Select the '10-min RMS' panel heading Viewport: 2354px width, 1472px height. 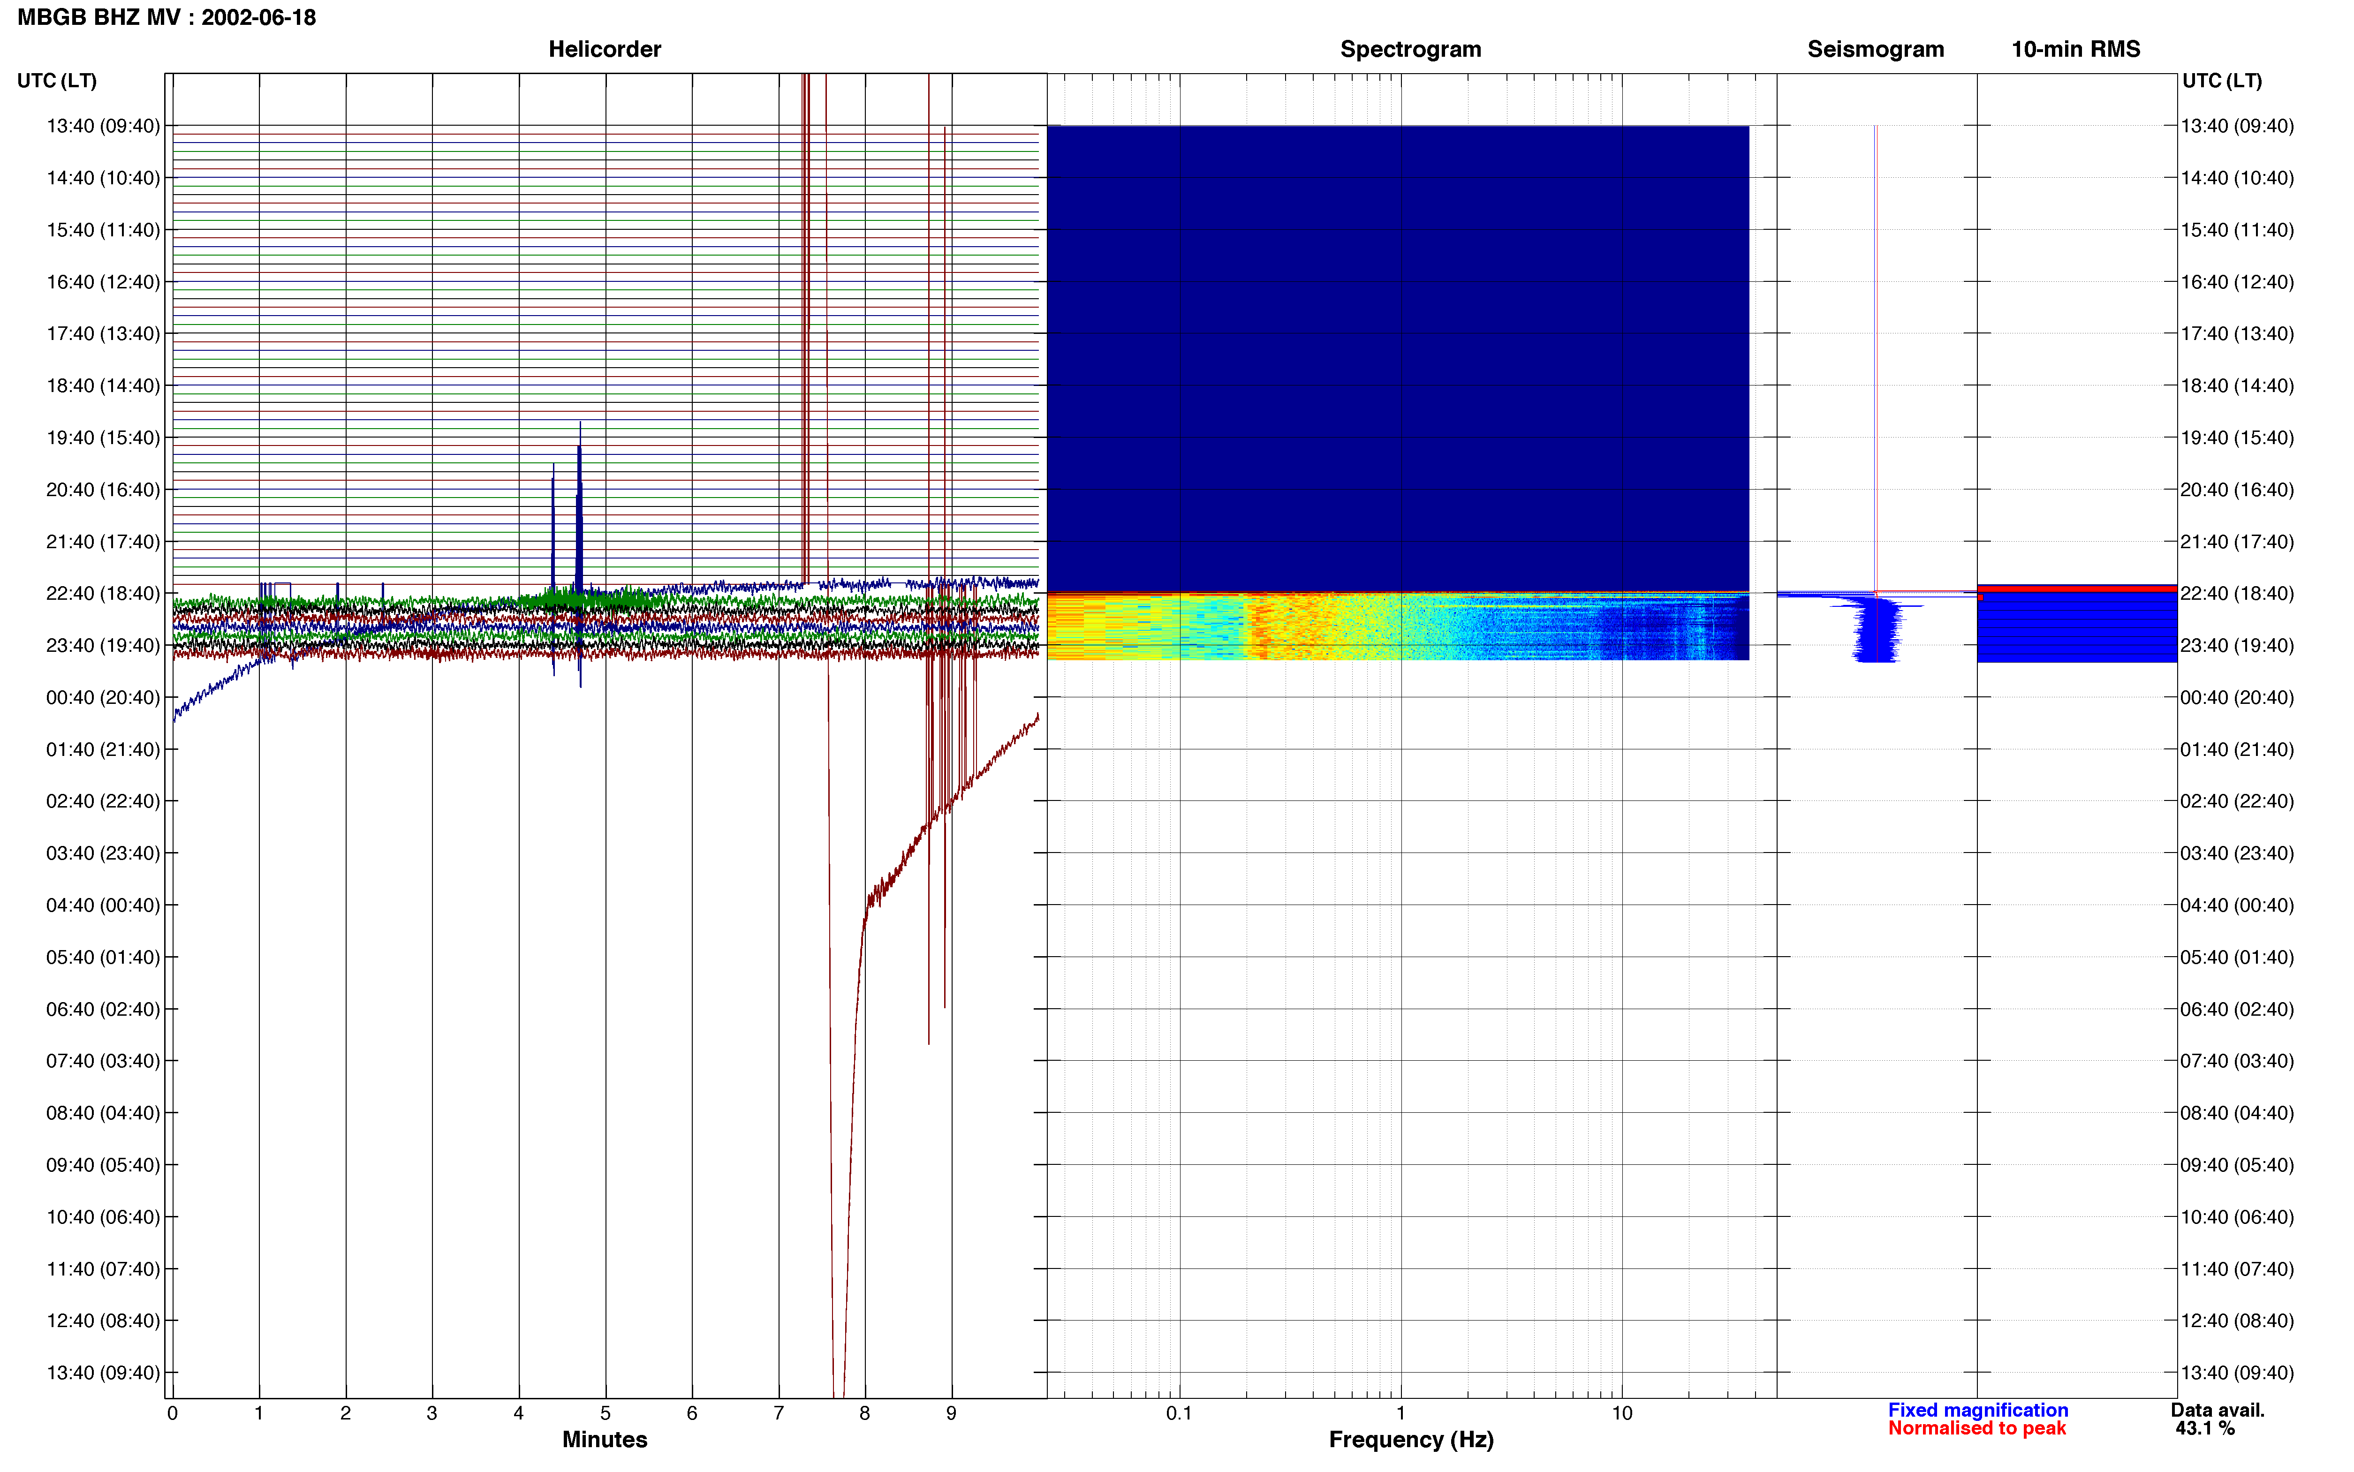tap(2075, 50)
